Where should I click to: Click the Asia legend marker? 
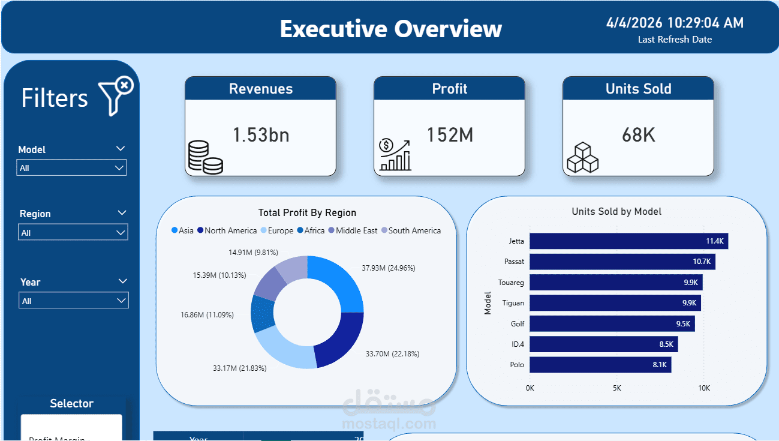pyautogui.click(x=175, y=230)
